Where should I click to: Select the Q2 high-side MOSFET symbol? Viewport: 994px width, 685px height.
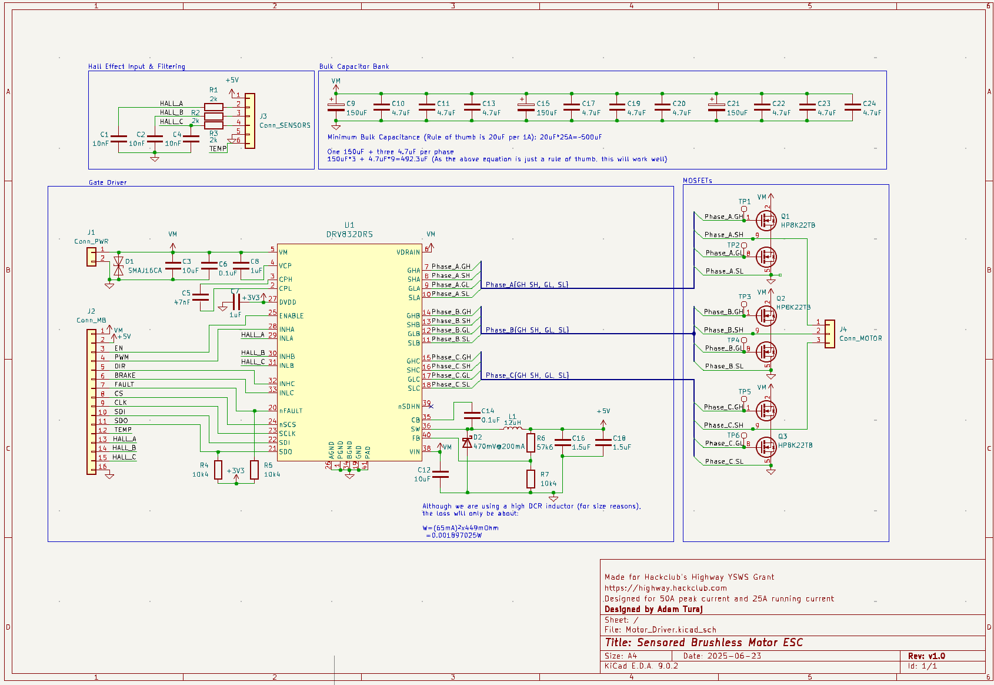point(766,315)
